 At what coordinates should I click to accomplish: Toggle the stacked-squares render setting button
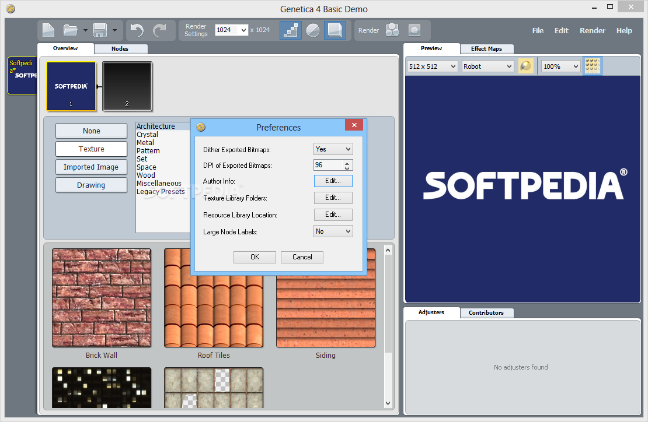[x=335, y=30]
